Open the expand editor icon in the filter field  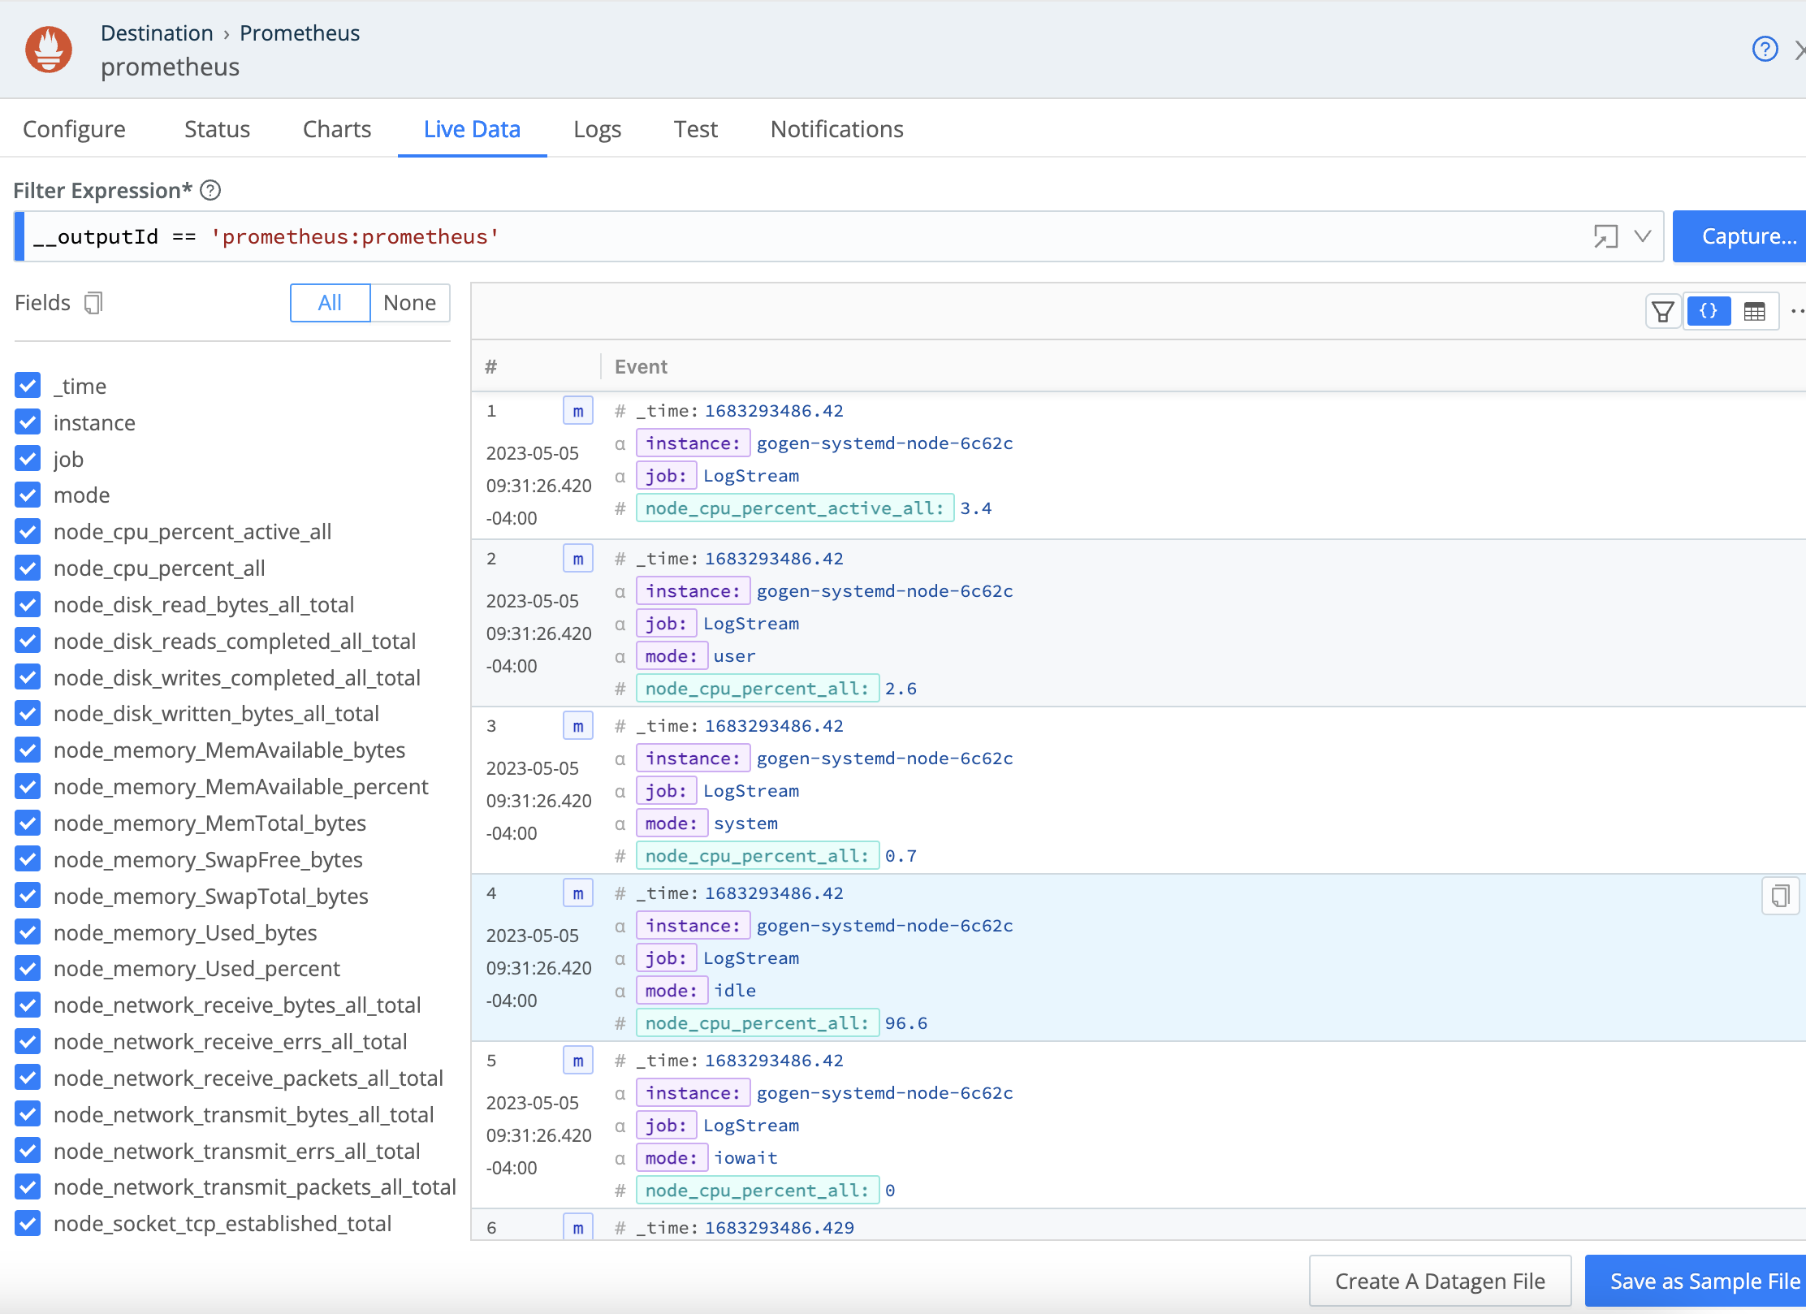pos(1605,236)
